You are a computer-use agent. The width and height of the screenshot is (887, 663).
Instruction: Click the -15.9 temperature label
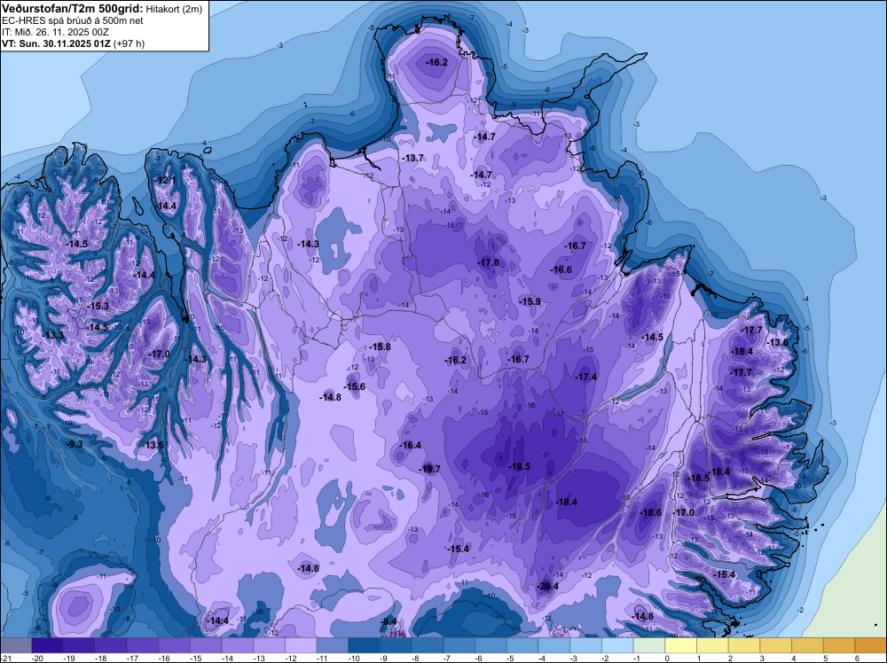pyautogui.click(x=530, y=301)
